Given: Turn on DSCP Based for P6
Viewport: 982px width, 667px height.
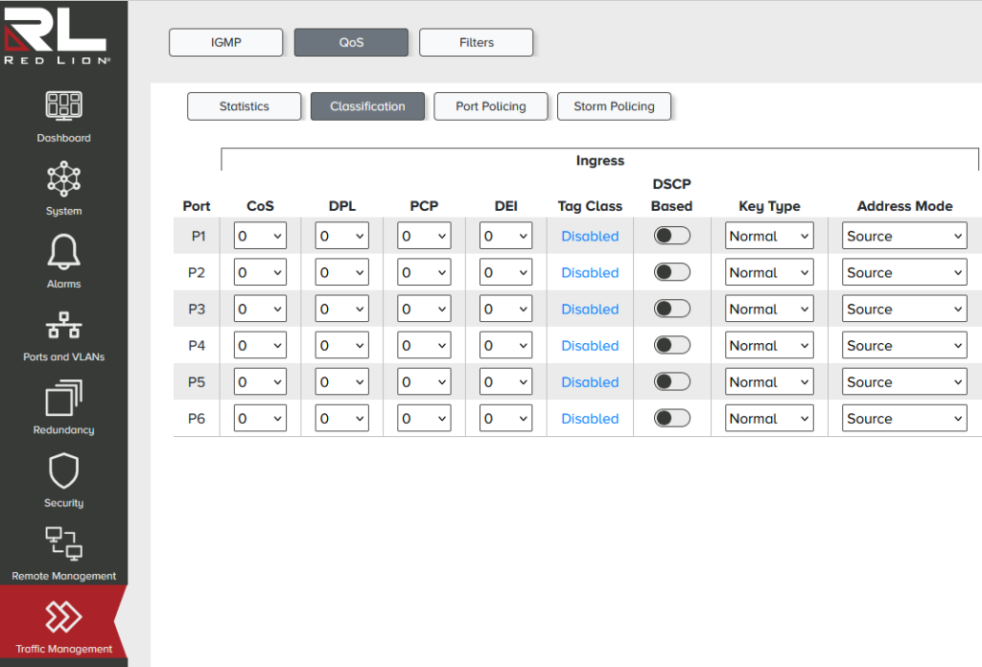Looking at the screenshot, I should [671, 418].
